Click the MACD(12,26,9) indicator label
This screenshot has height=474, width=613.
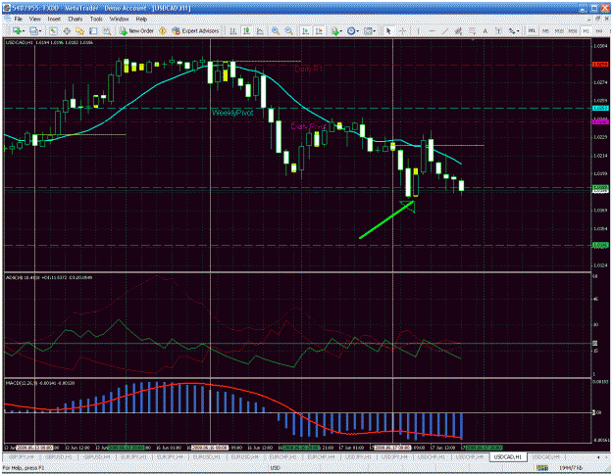click(x=21, y=383)
